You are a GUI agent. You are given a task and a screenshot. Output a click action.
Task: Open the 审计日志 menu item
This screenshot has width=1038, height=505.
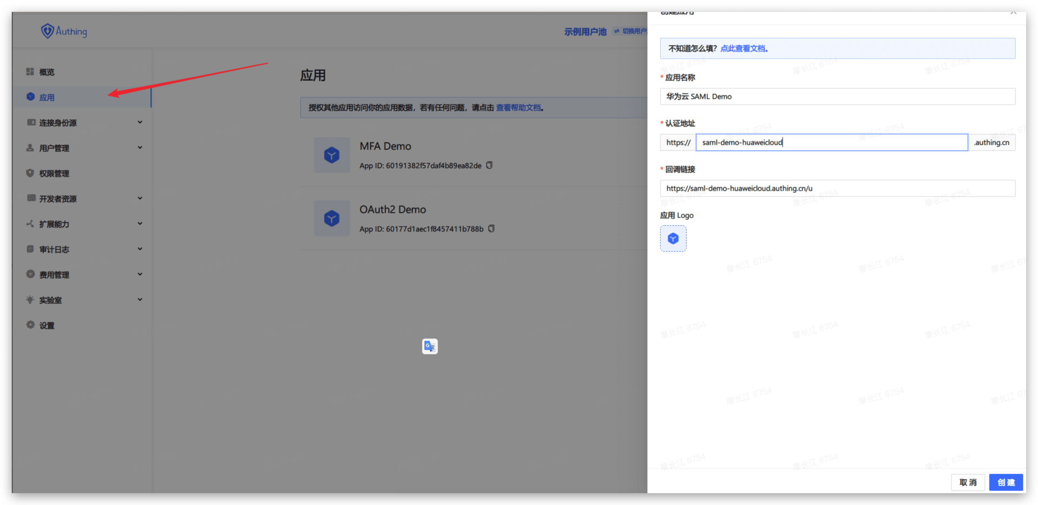coord(54,249)
